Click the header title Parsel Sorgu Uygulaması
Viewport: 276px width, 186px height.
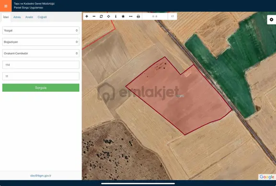(29, 8)
